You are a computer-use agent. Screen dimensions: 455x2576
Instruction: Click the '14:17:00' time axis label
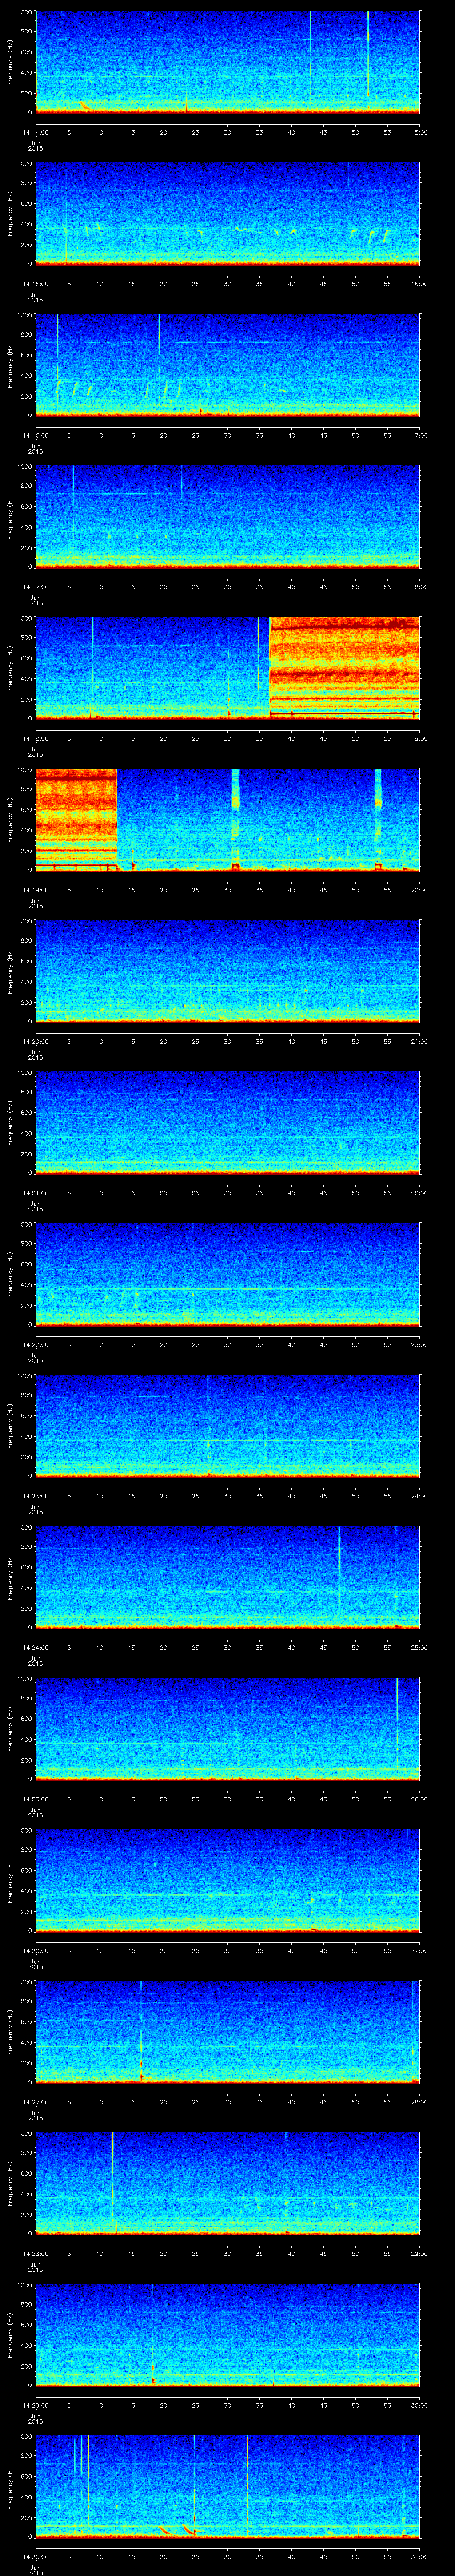tap(35, 587)
